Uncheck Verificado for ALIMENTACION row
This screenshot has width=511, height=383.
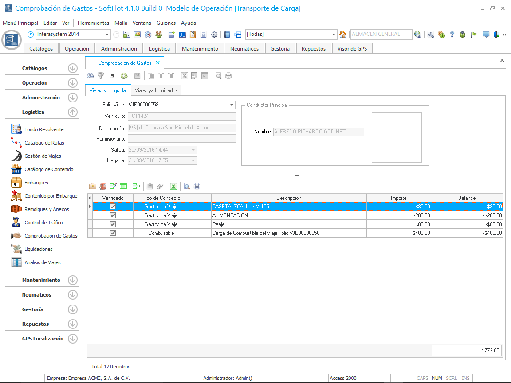(113, 215)
